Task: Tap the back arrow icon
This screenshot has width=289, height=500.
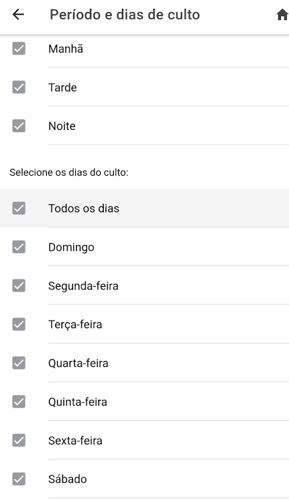Action: [18, 14]
